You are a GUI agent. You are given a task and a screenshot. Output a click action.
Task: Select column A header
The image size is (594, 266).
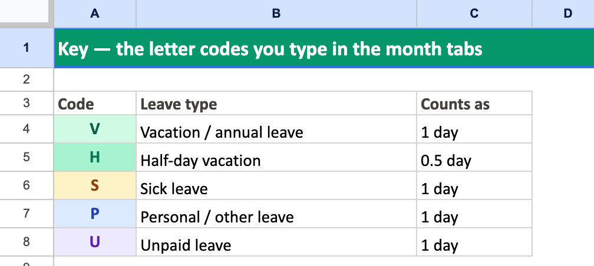[x=95, y=14]
